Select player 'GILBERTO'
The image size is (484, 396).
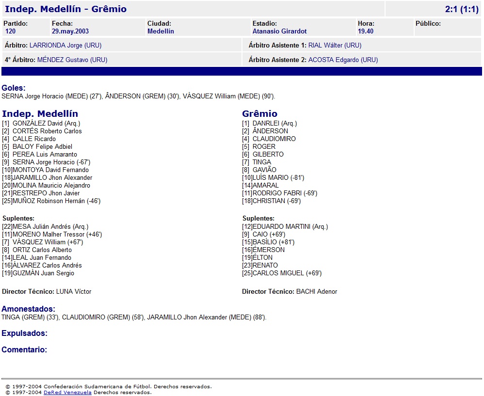pyautogui.click(x=268, y=154)
